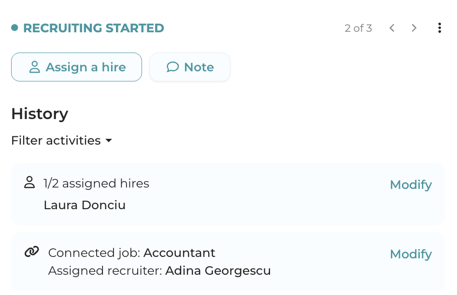Click the 1/2 assigned hires text
The width and height of the screenshot is (457, 295).
(x=96, y=183)
